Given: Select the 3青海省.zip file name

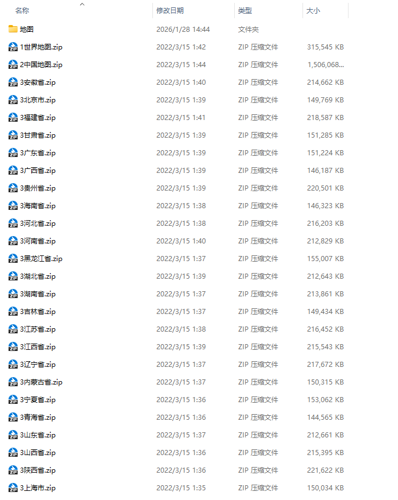Looking at the screenshot, I should click(38, 418).
